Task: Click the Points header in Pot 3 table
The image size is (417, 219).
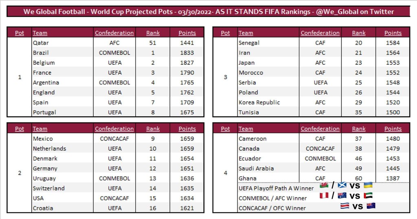Action: [x=393, y=33]
